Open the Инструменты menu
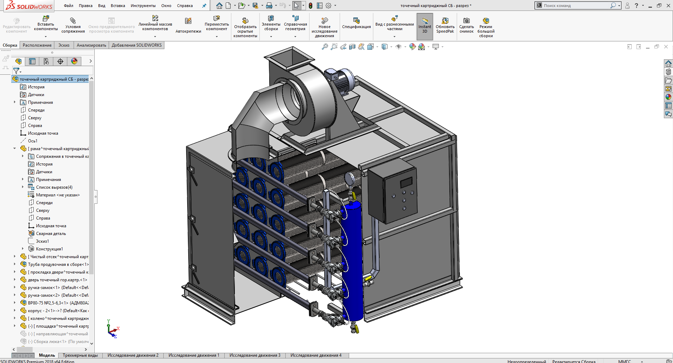673x363 pixels. click(x=143, y=6)
